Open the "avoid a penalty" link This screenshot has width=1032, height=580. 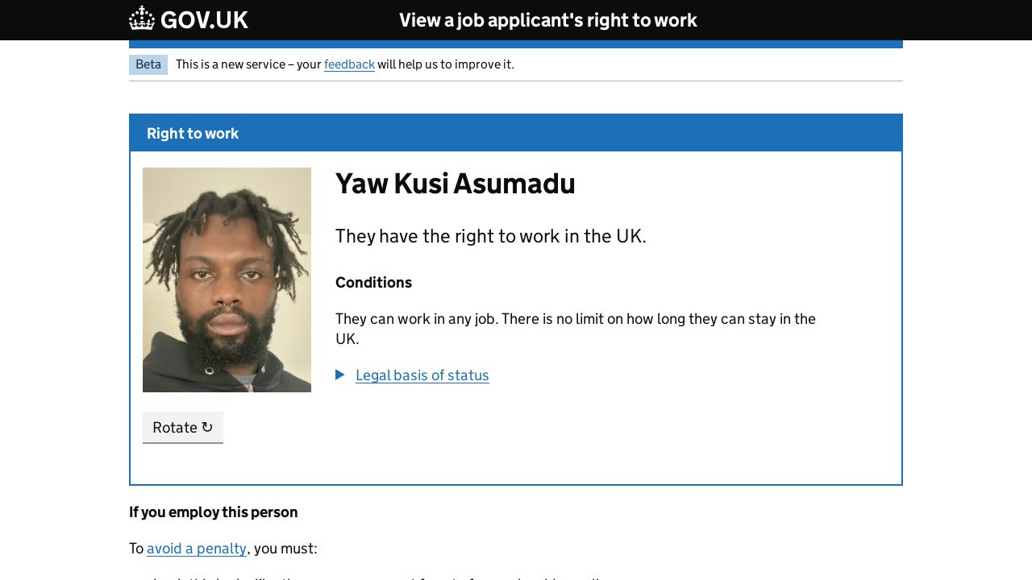tap(197, 549)
